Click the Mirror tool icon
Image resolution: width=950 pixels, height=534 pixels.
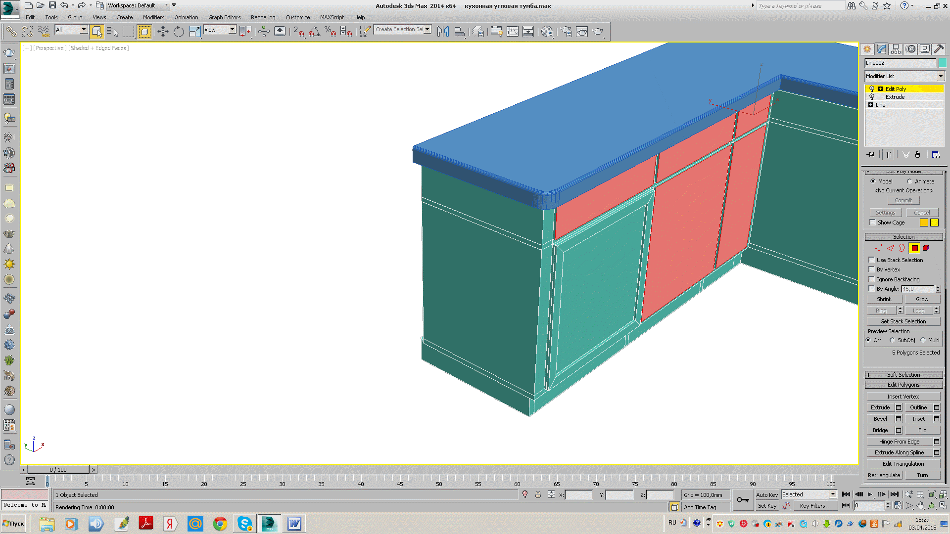coord(443,32)
